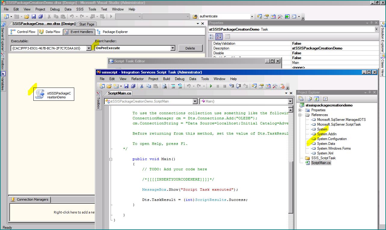
Task: Click Save icon in main Visual Studio toolbar
Action: pos(34,16)
